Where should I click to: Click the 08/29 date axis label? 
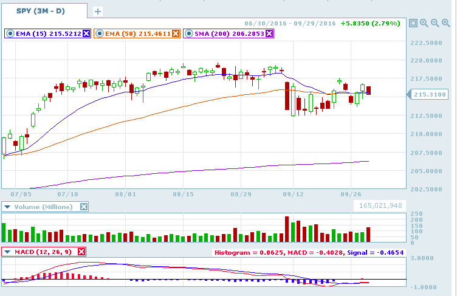[x=241, y=194]
